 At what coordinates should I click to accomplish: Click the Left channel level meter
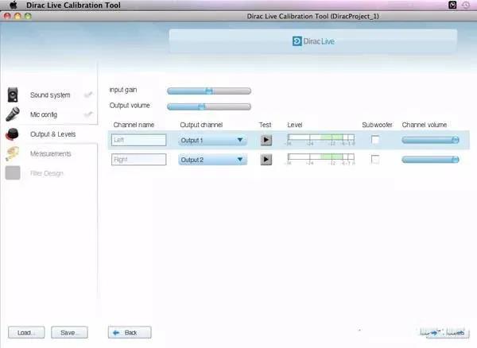click(321, 140)
